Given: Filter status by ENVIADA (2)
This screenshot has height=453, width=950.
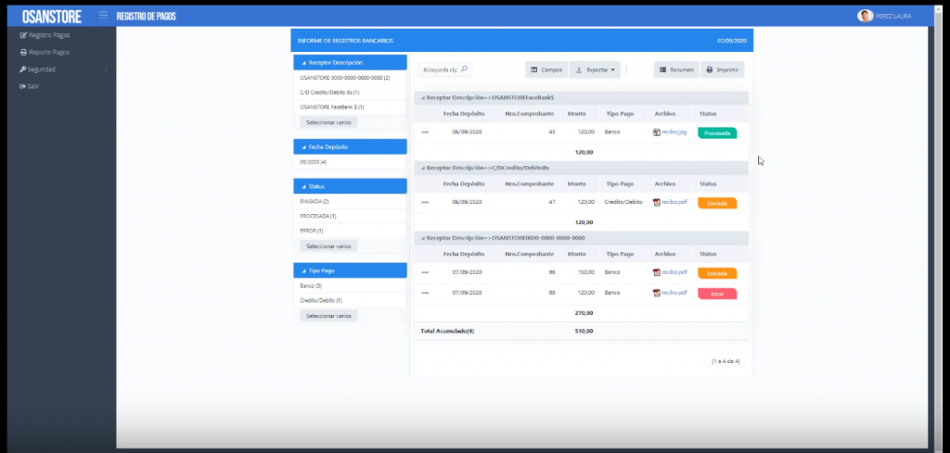Looking at the screenshot, I should point(315,201).
